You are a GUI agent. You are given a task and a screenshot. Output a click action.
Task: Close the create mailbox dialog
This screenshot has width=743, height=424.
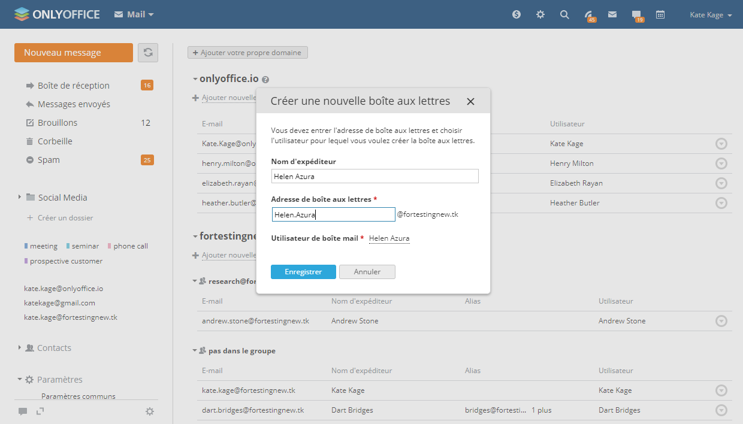click(x=470, y=102)
